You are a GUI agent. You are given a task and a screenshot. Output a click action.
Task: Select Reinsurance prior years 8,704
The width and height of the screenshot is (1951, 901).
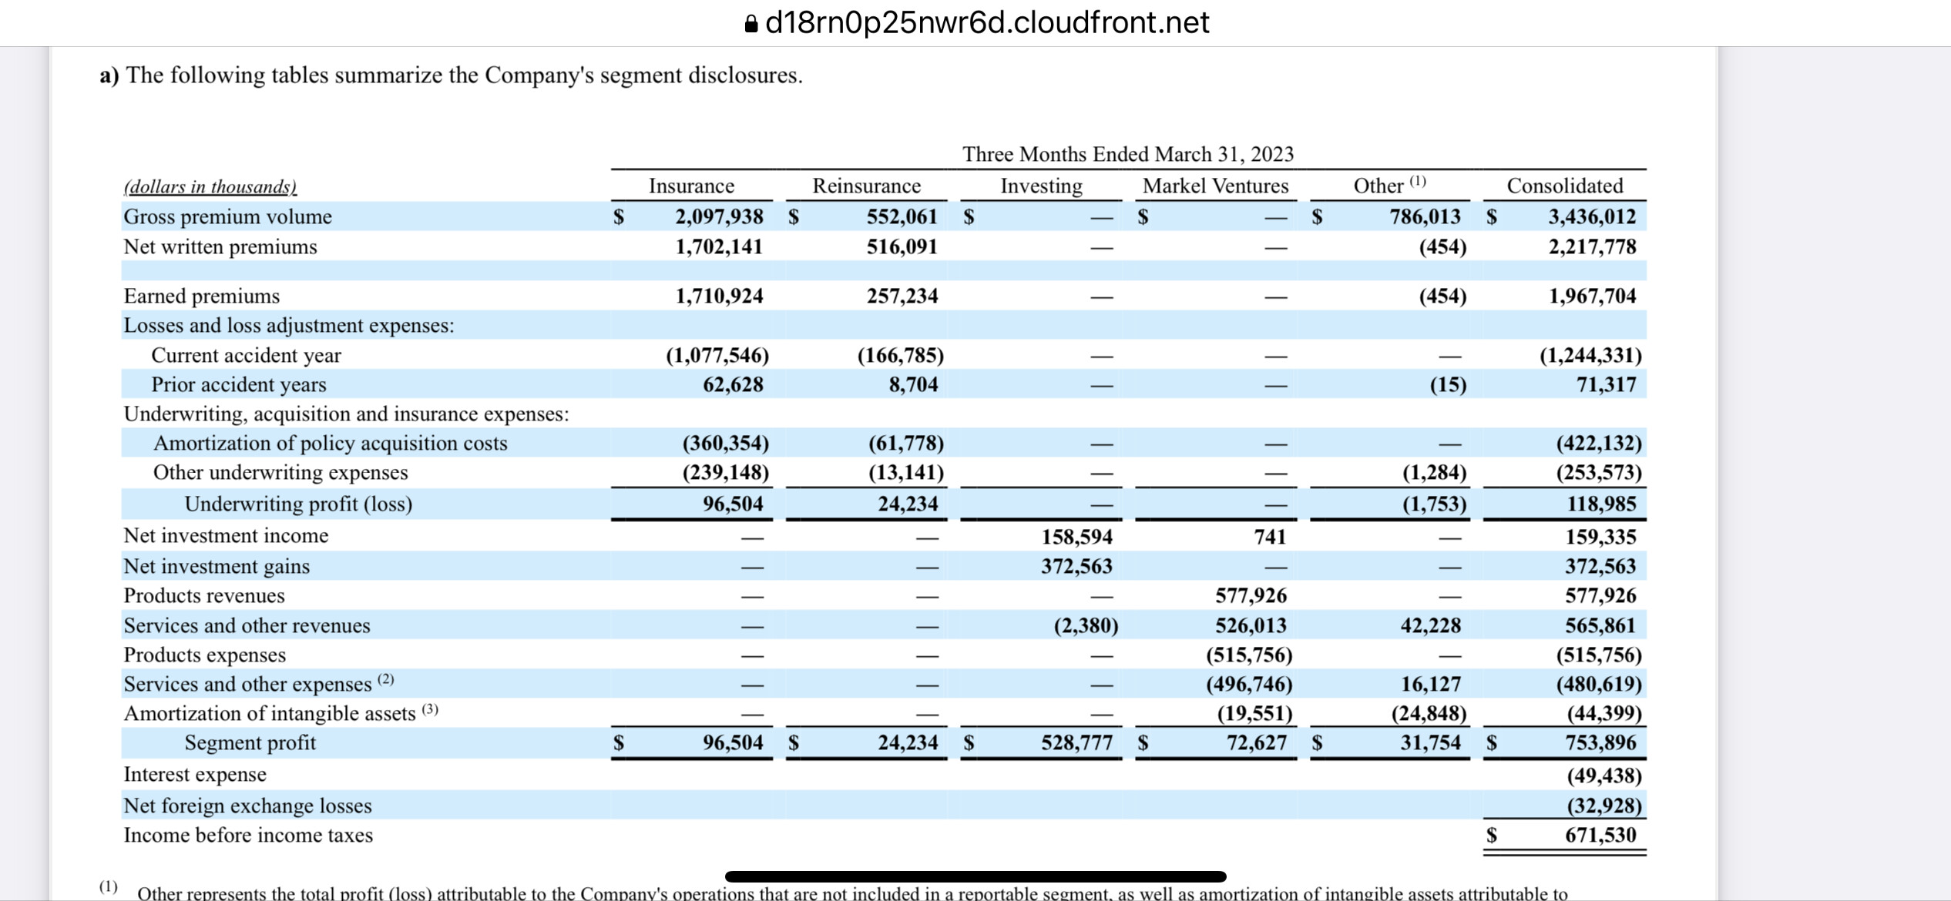(913, 384)
